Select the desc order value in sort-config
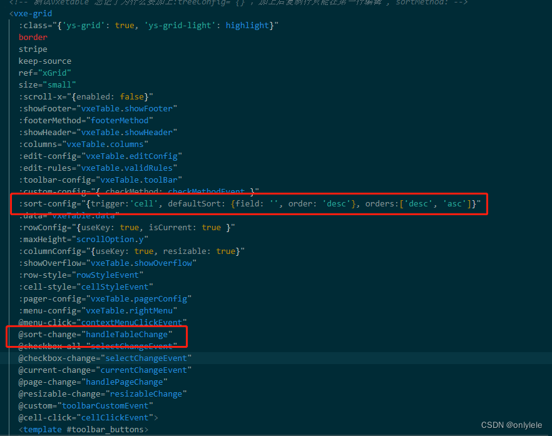Image resolution: width=552 pixels, height=436 pixels. tap(335, 203)
